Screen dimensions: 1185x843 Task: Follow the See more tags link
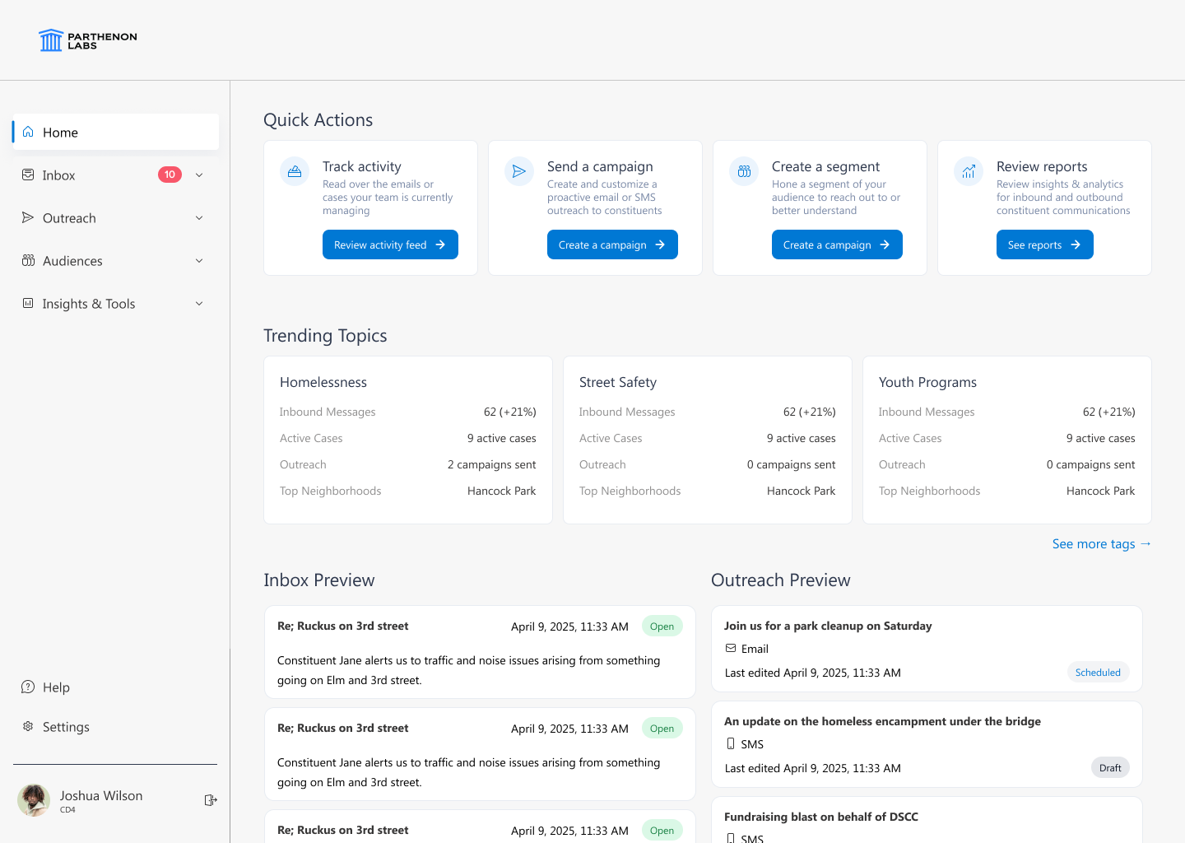click(1101, 543)
